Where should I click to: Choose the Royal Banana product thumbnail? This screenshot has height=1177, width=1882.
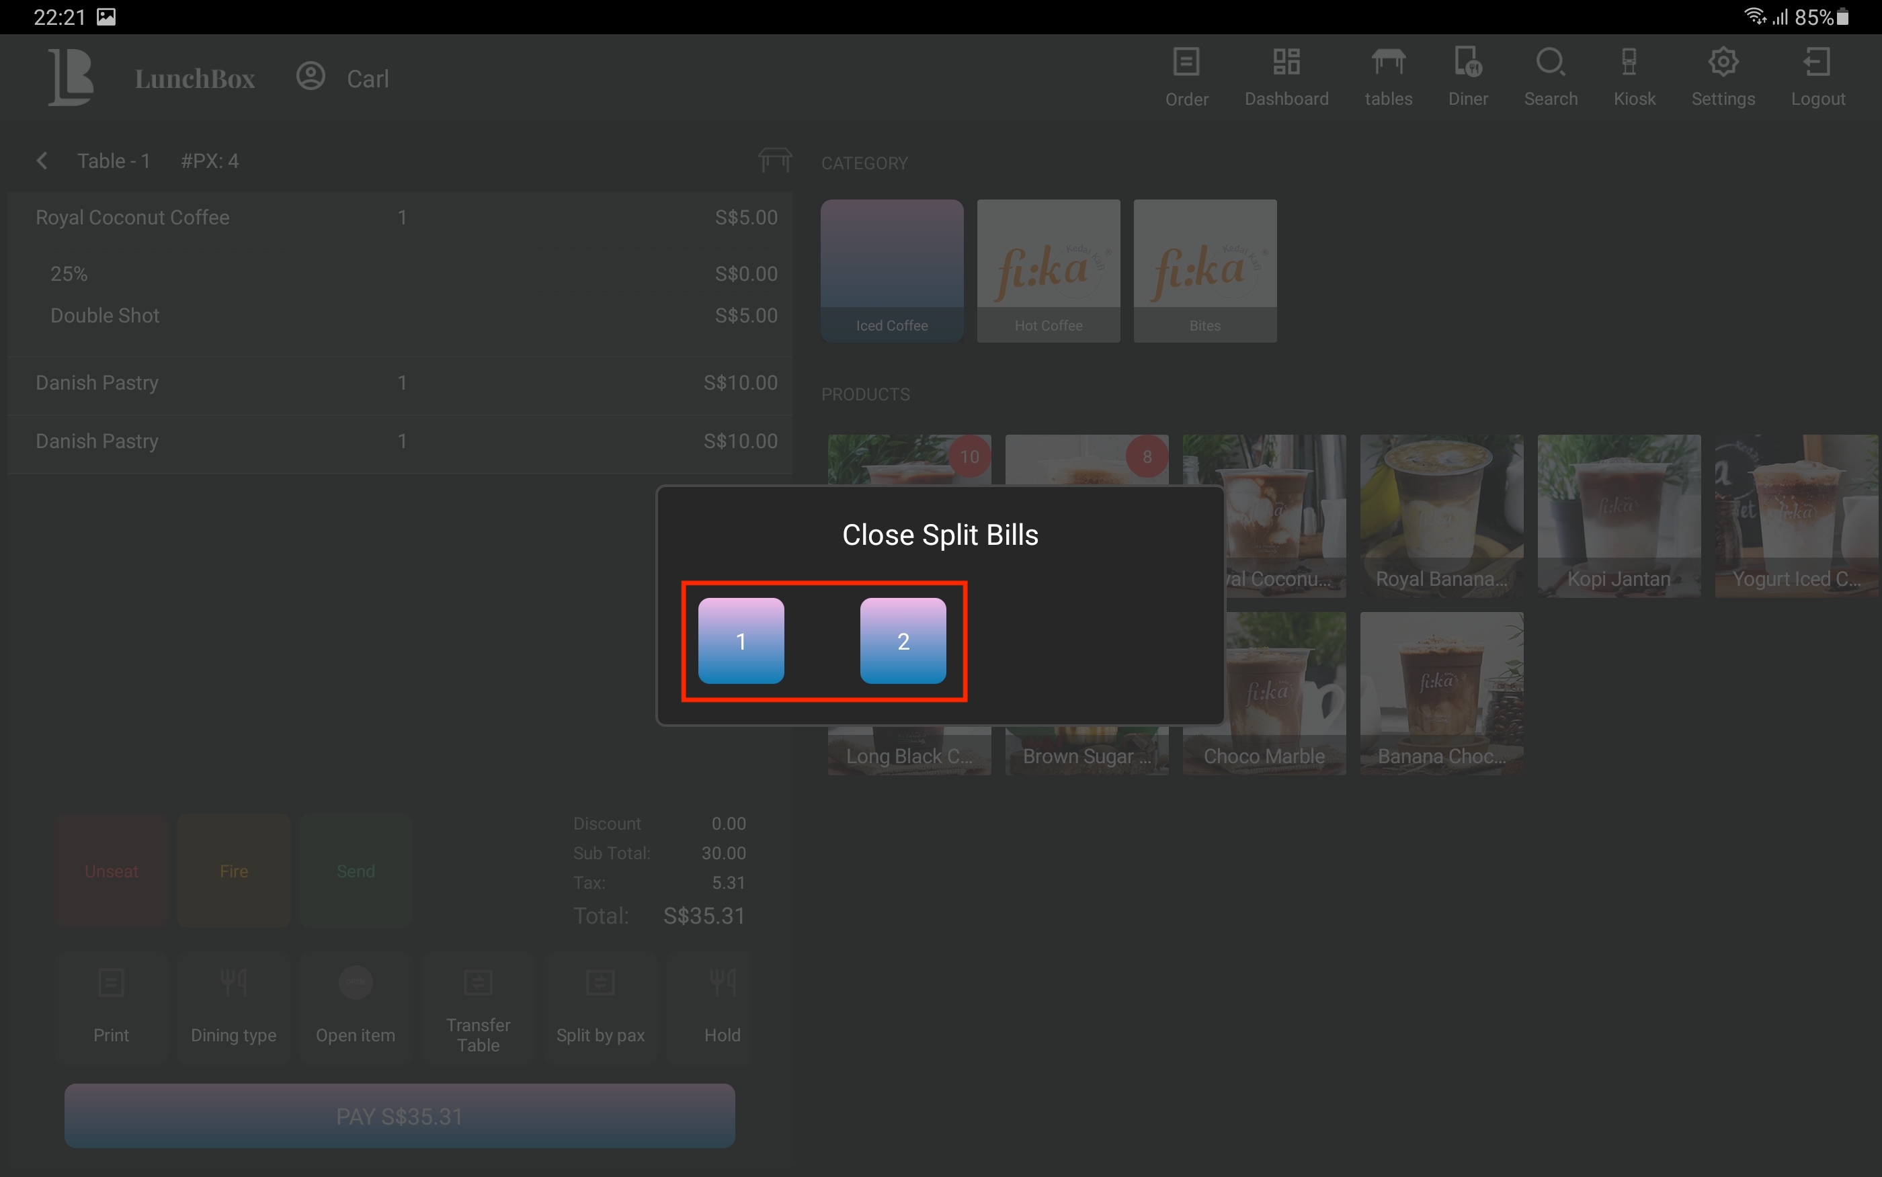coord(1440,515)
